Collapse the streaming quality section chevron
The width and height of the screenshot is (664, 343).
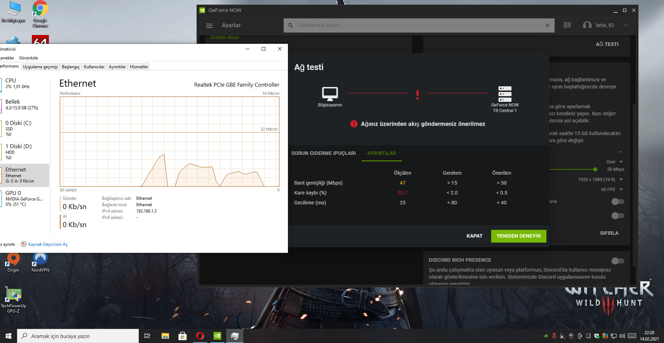point(620,152)
